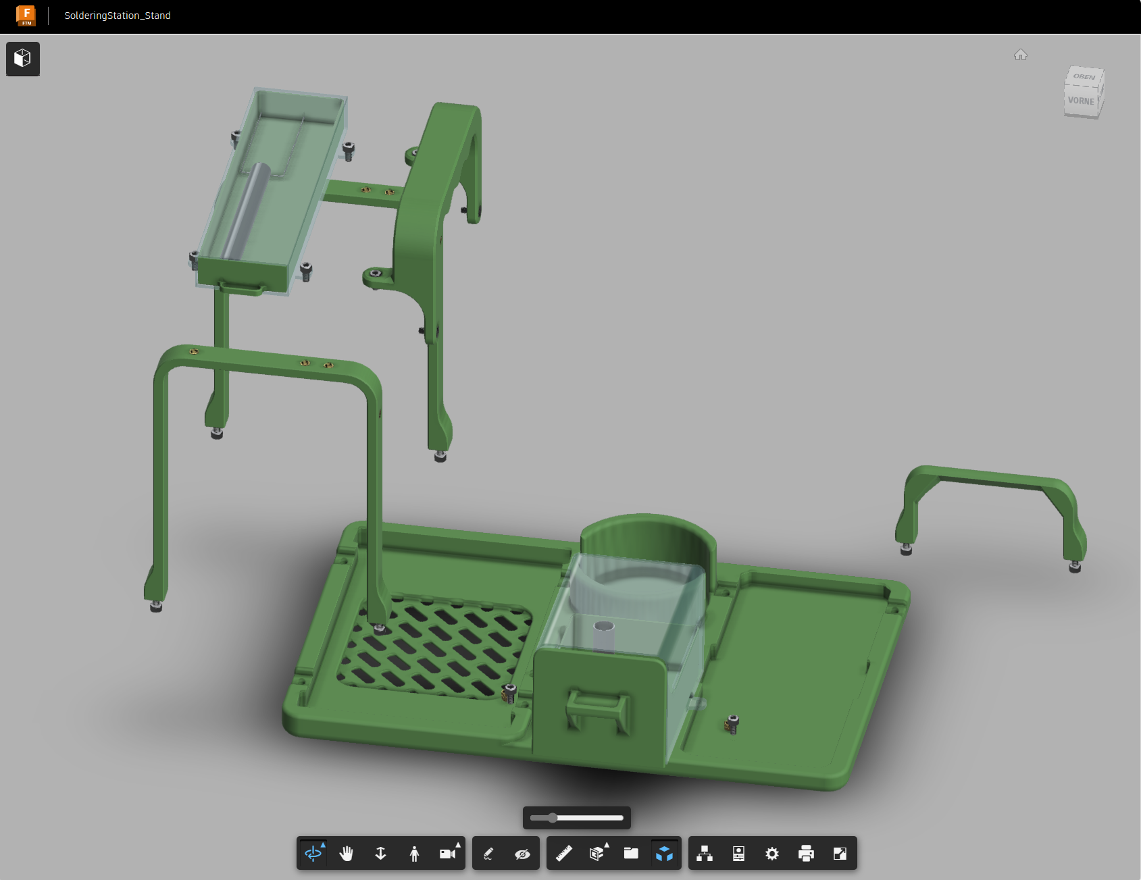Click the Print button

pyautogui.click(x=806, y=853)
